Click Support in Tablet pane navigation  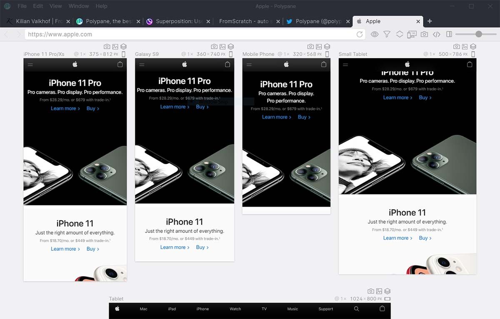tap(326, 309)
